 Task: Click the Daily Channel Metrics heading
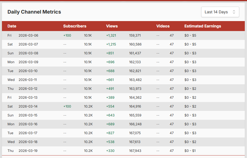(x=34, y=12)
